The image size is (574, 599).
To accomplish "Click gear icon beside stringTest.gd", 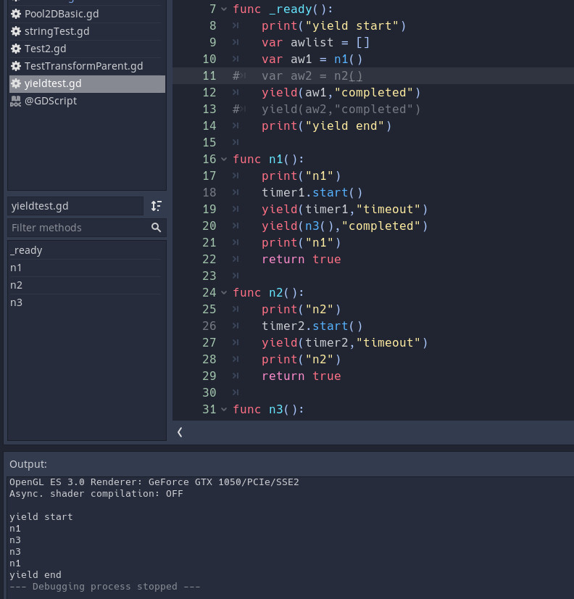I will coord(16,31).
